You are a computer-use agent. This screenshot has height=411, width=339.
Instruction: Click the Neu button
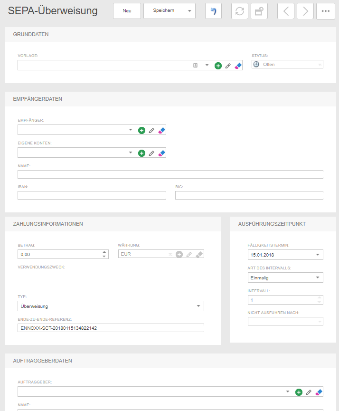127,11
